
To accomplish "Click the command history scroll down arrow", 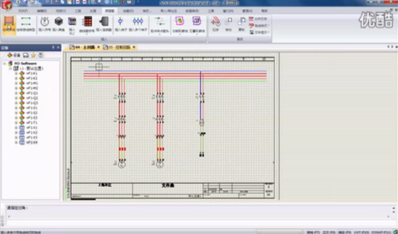I will (x=394, y=212).
